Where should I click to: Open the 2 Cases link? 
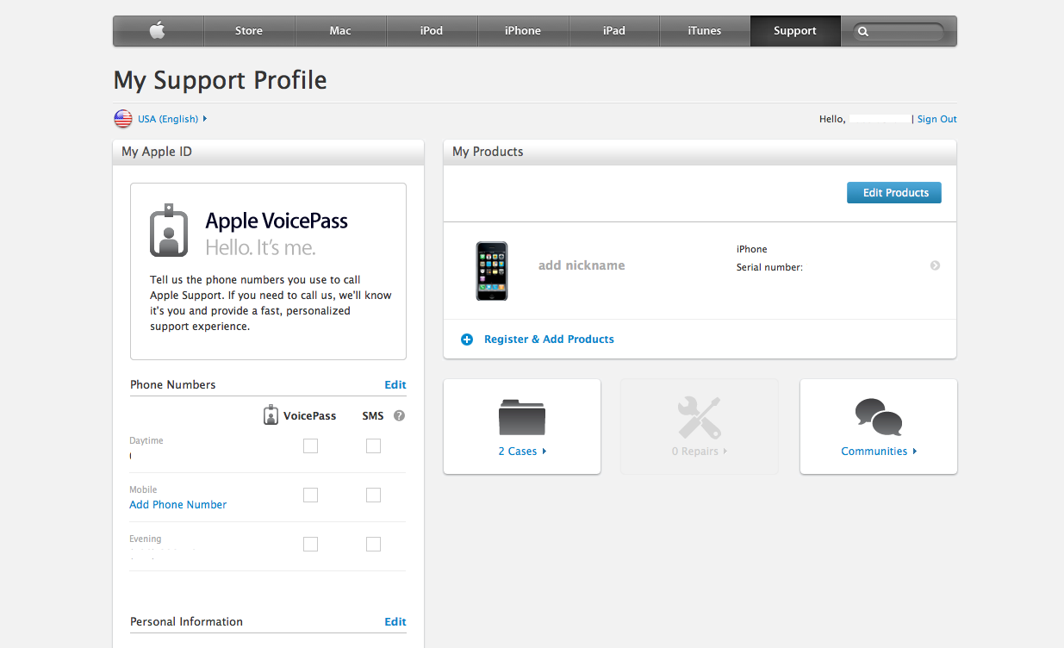coord(521,452)
